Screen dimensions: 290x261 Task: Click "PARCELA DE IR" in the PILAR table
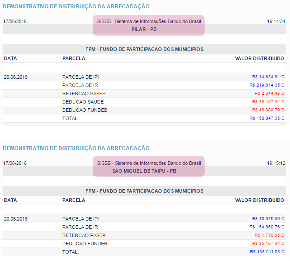tap(80, 85)
